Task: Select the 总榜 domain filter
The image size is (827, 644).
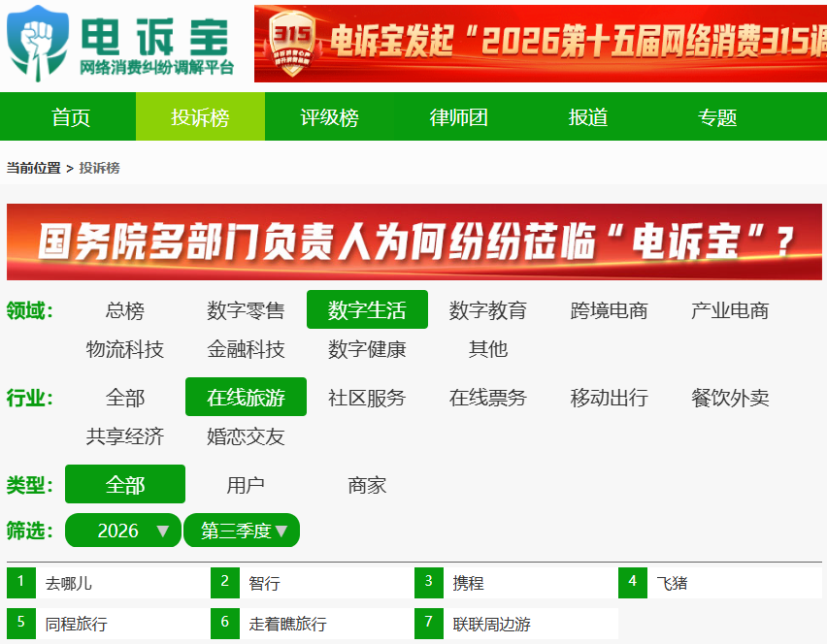Action: point(125,310)
